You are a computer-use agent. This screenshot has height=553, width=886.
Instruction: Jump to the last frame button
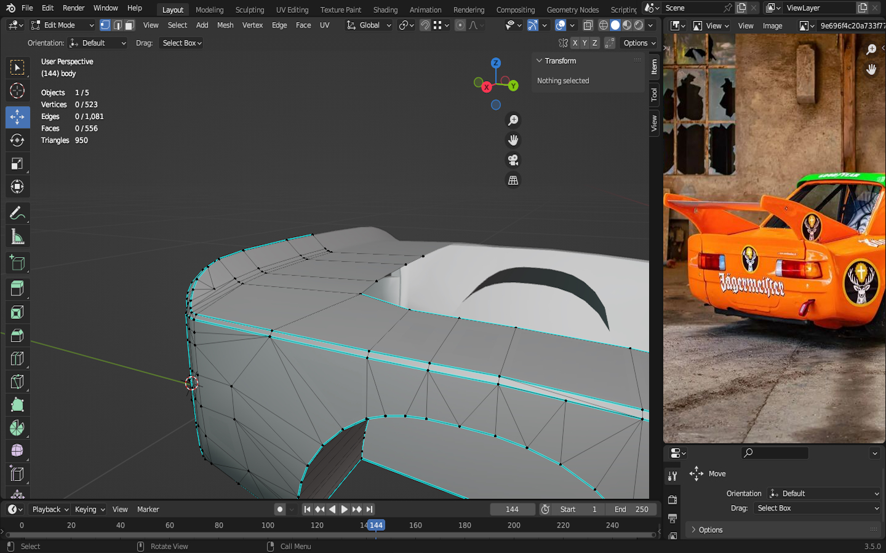[x=369, y=509]
